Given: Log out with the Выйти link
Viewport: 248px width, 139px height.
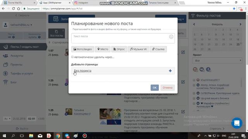Looking at the screenshot, I should 22,129.
